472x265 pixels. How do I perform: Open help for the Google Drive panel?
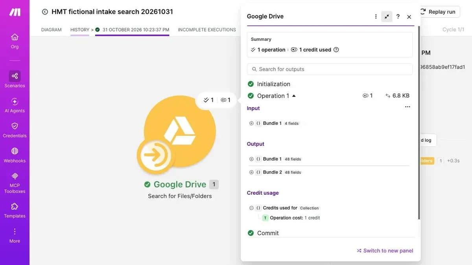coord(398,16)
